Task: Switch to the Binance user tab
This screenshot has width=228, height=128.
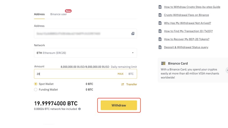Action: click(58, 14)
